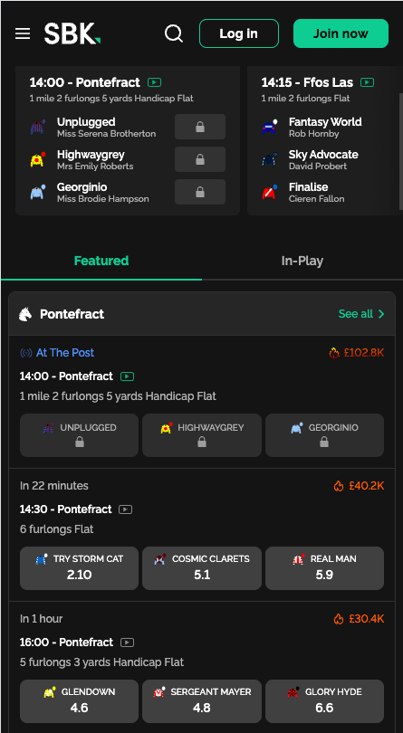Click live stream icon beside 14:15 Ffos Las
Image resolution: width=403 pixels, height=733 pixels.
click(368, 82)
